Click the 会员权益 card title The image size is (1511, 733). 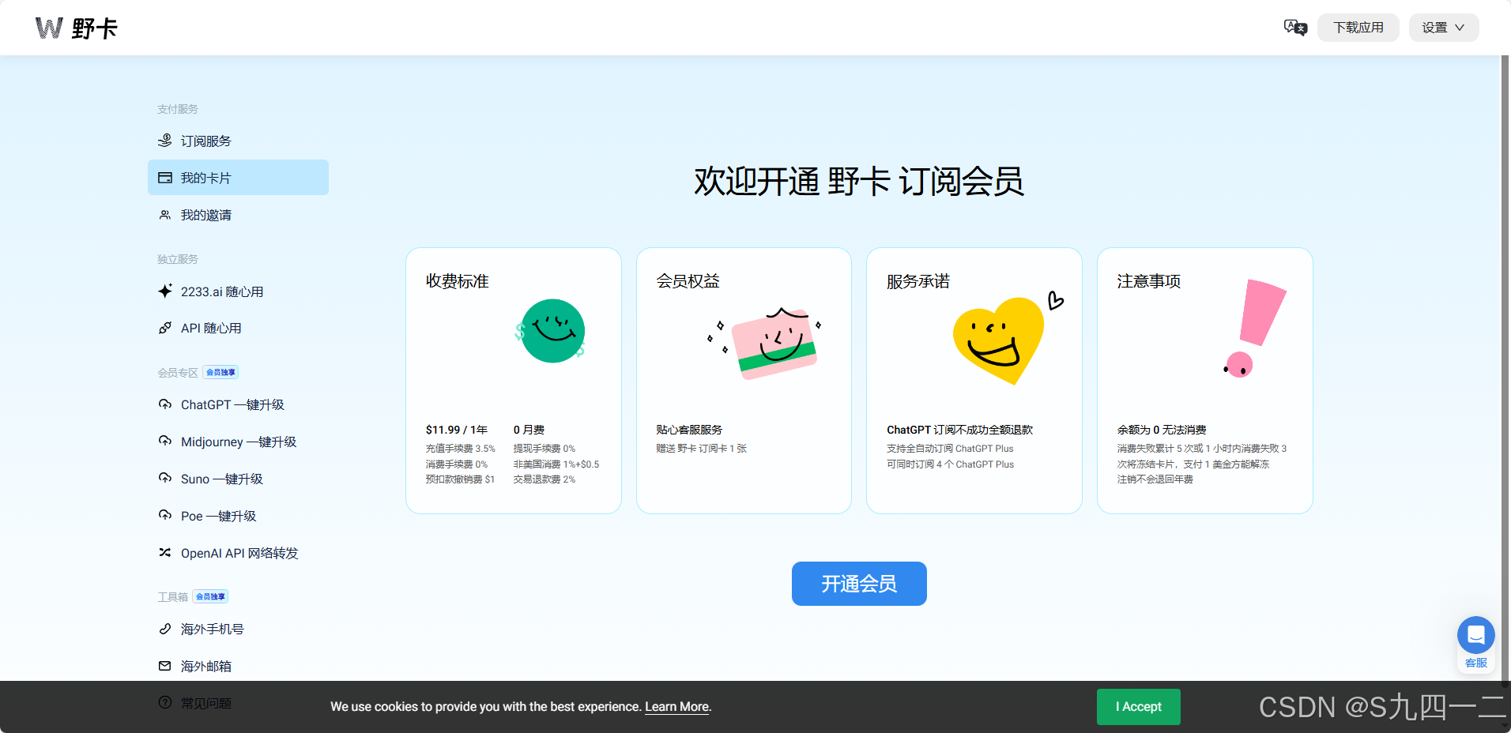pyautogui.click(x=688, y=281)
